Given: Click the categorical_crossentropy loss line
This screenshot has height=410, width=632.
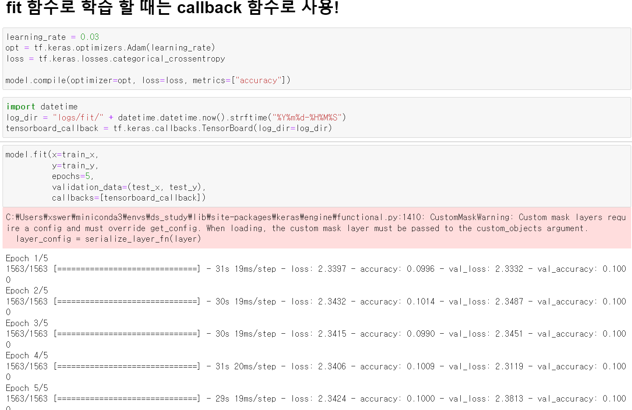Looking at the screenshot, I should [115, 59].
